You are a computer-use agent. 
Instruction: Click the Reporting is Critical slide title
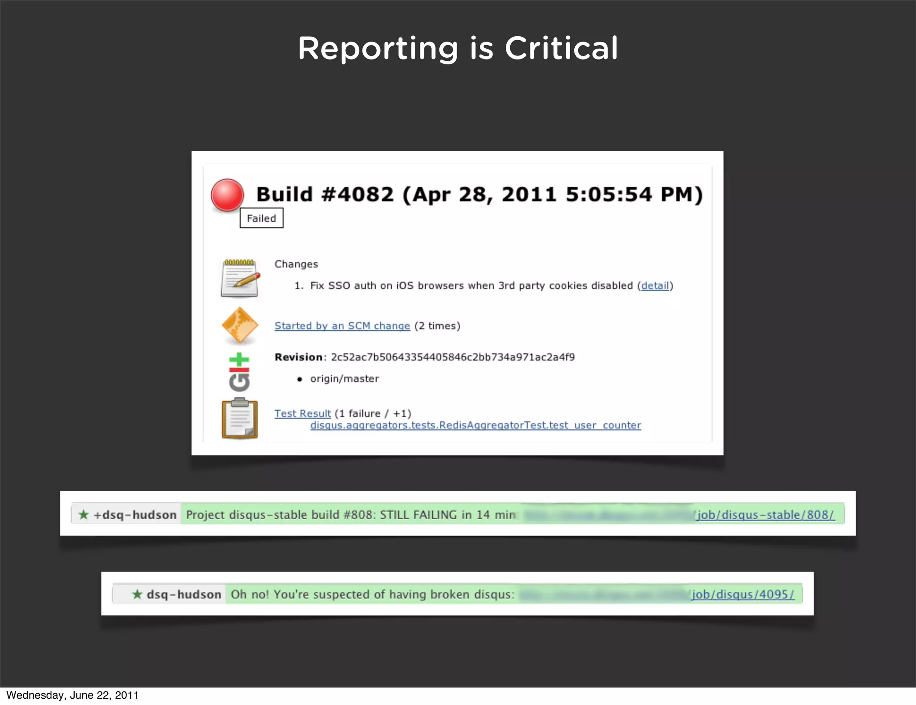click(458, 48)
